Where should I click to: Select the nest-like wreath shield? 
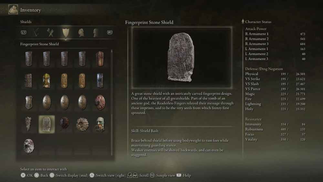(82, 124)
